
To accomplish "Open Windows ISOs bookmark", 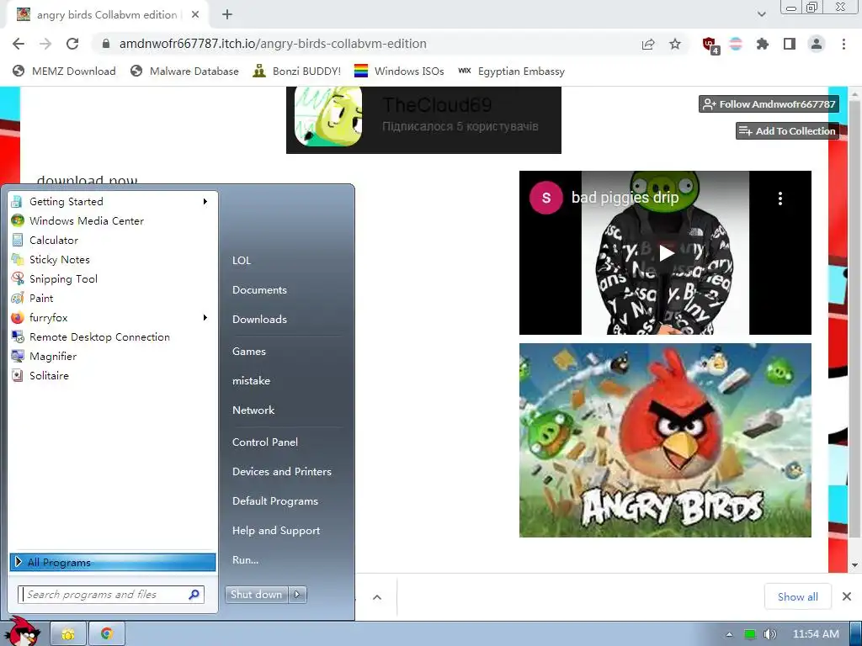I will (399, 71).
